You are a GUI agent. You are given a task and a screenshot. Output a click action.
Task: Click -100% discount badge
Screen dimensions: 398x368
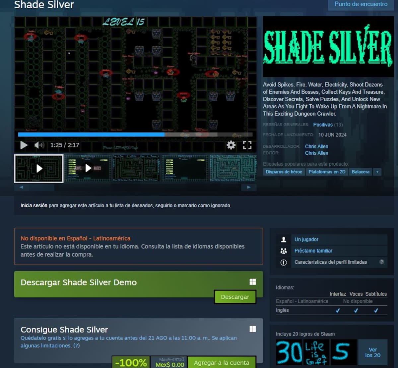[131, 363]
